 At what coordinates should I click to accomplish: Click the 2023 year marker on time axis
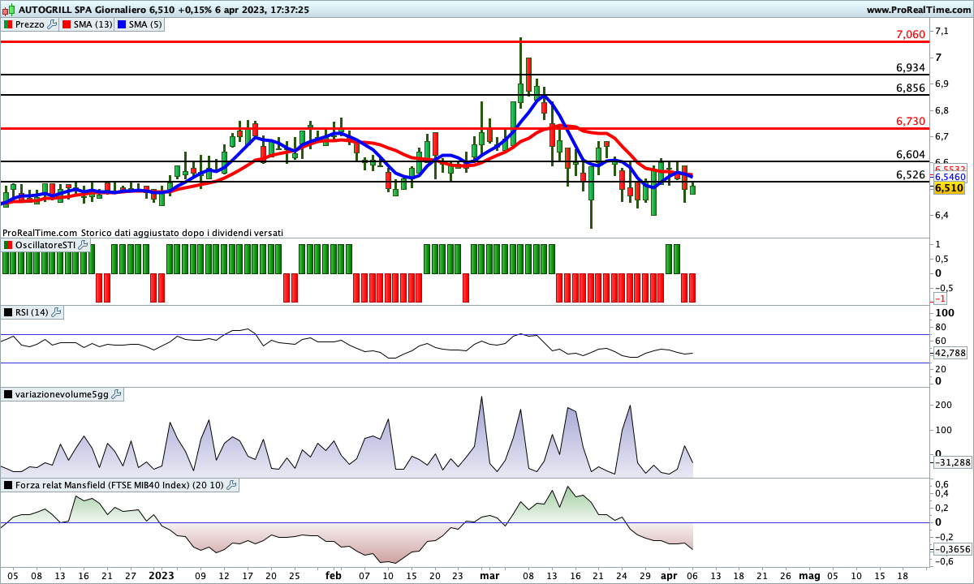pyautogui.click(x=162, y=575)
